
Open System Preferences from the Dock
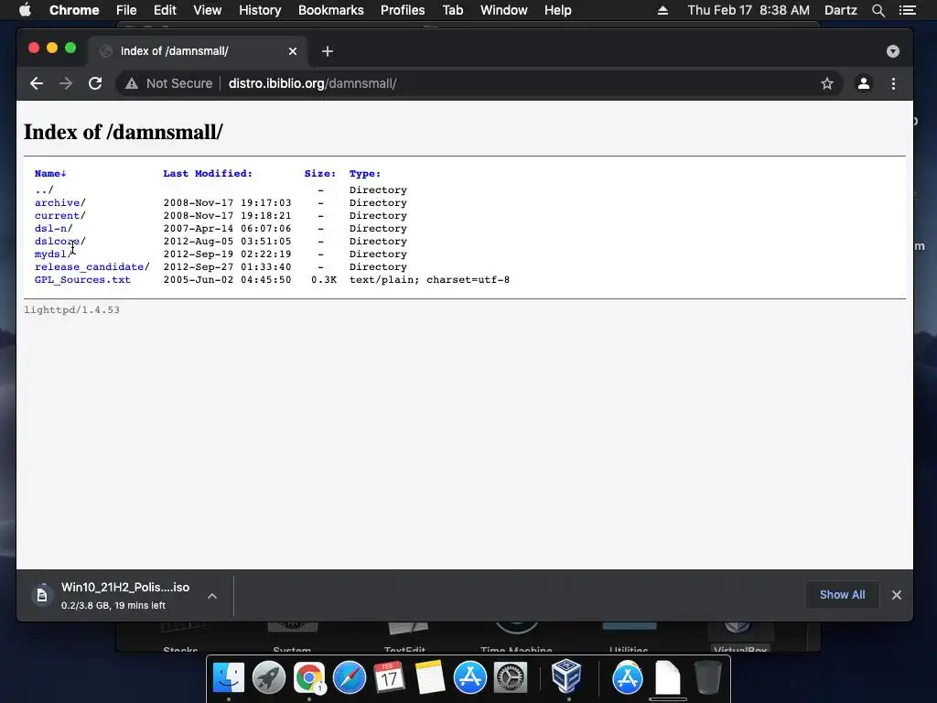point(511,677)
